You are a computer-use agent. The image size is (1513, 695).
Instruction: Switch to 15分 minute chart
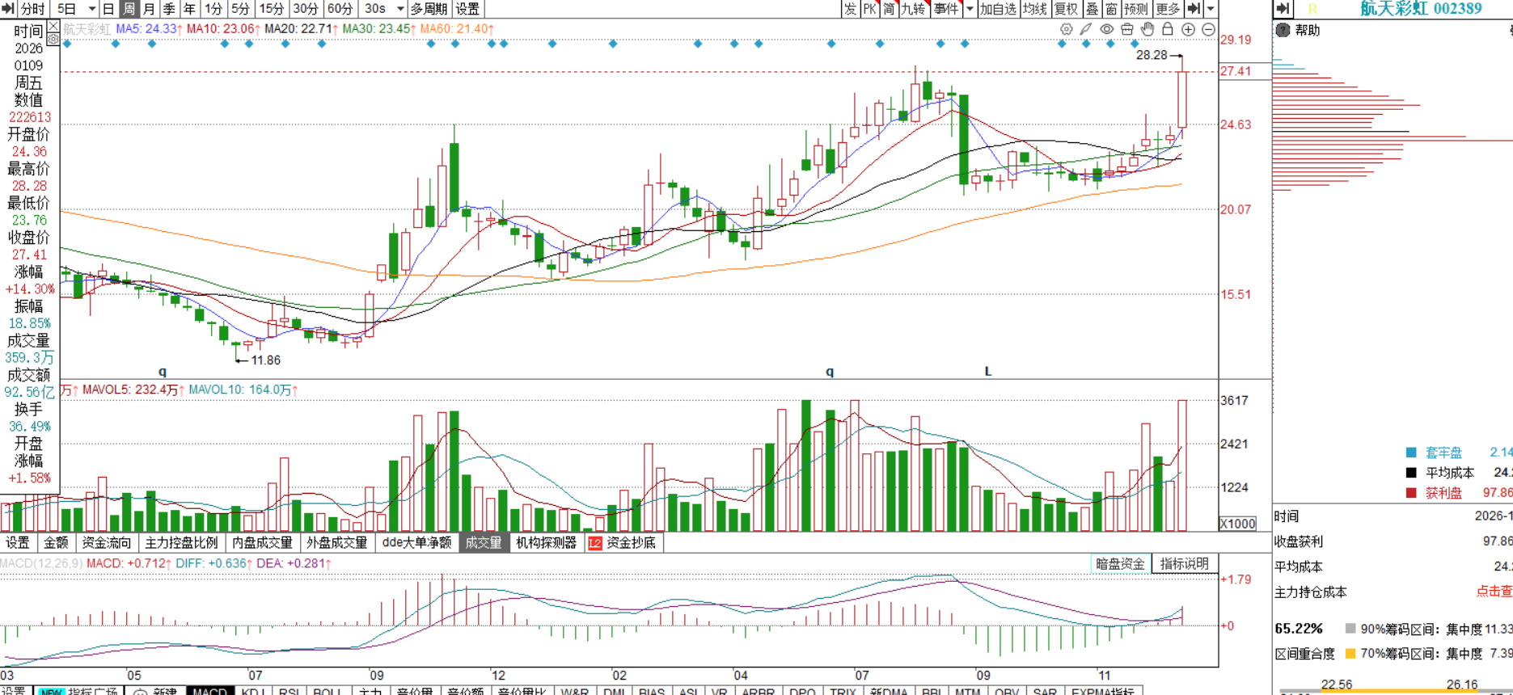tap(272, 9)
